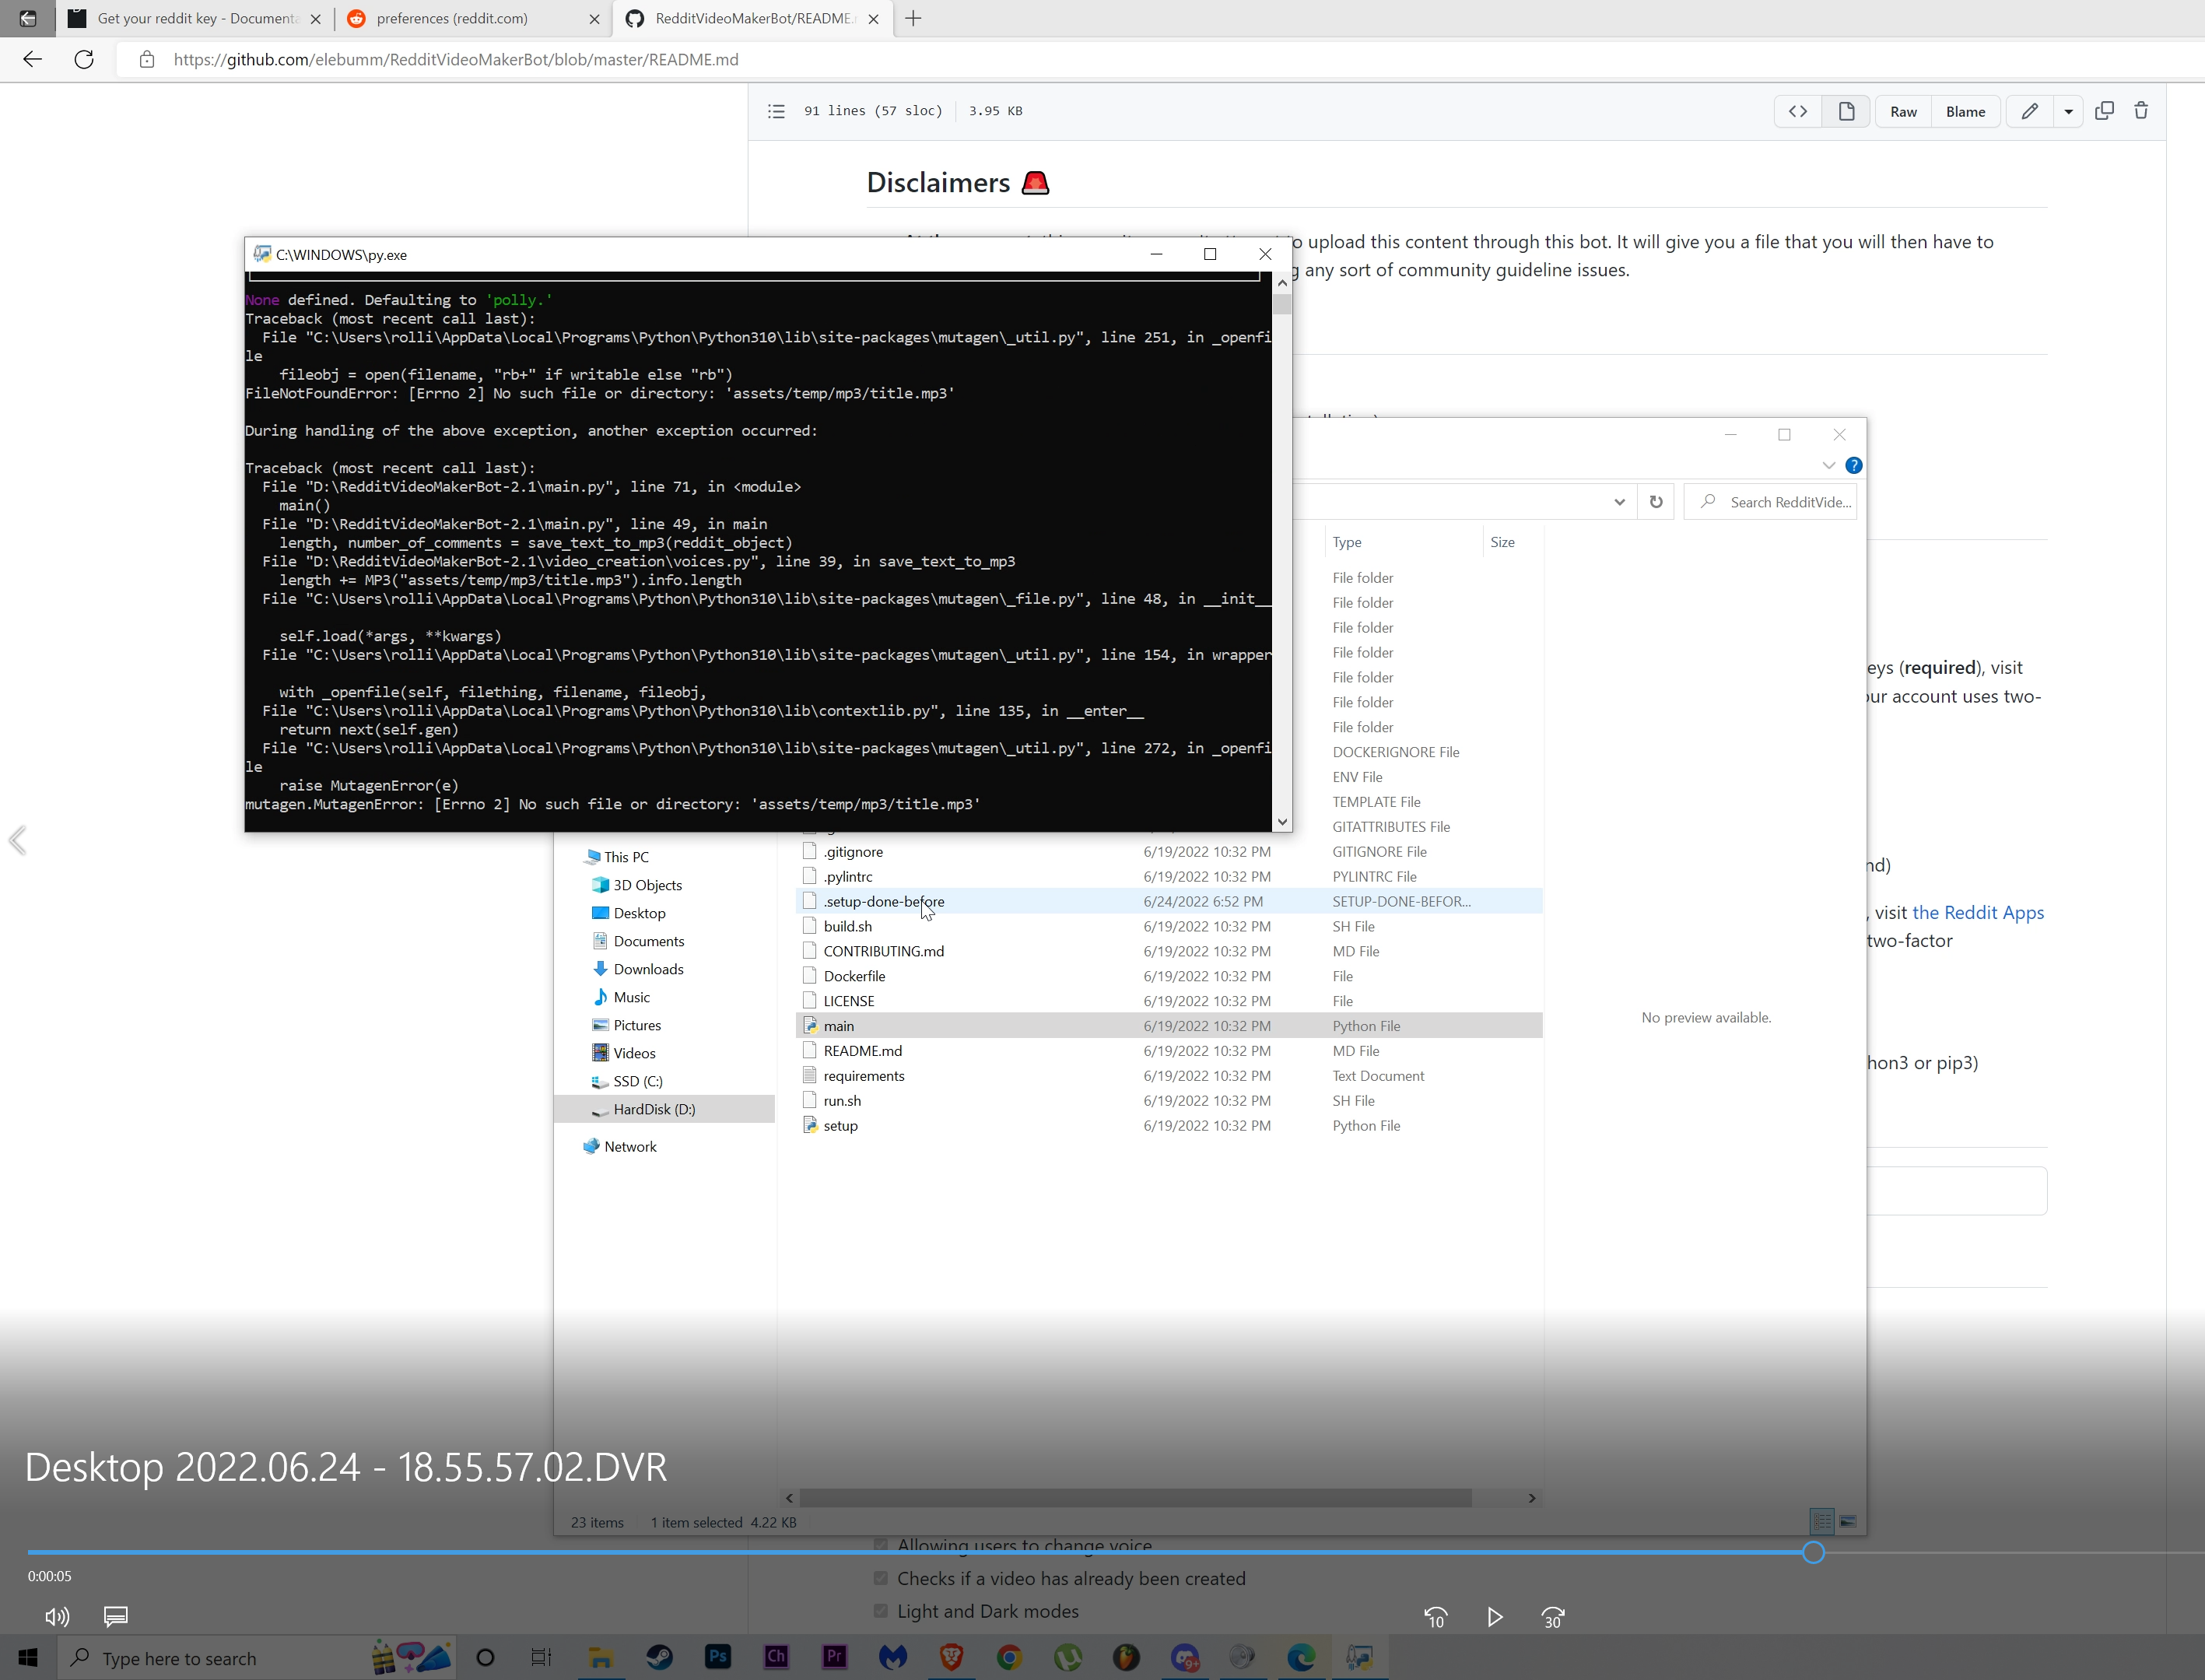
Task: Collapse the Explorer ribbon with the chevron
Action: [x=1829, y=465]
